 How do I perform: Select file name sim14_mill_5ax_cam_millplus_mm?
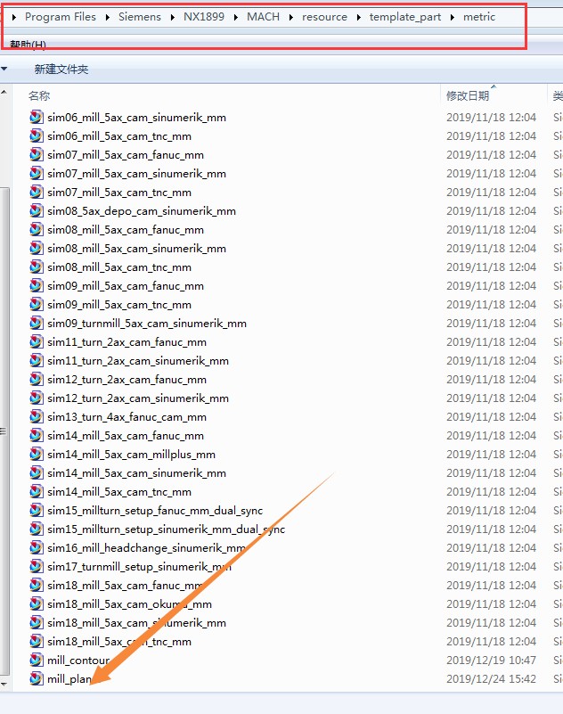(131, 454)
